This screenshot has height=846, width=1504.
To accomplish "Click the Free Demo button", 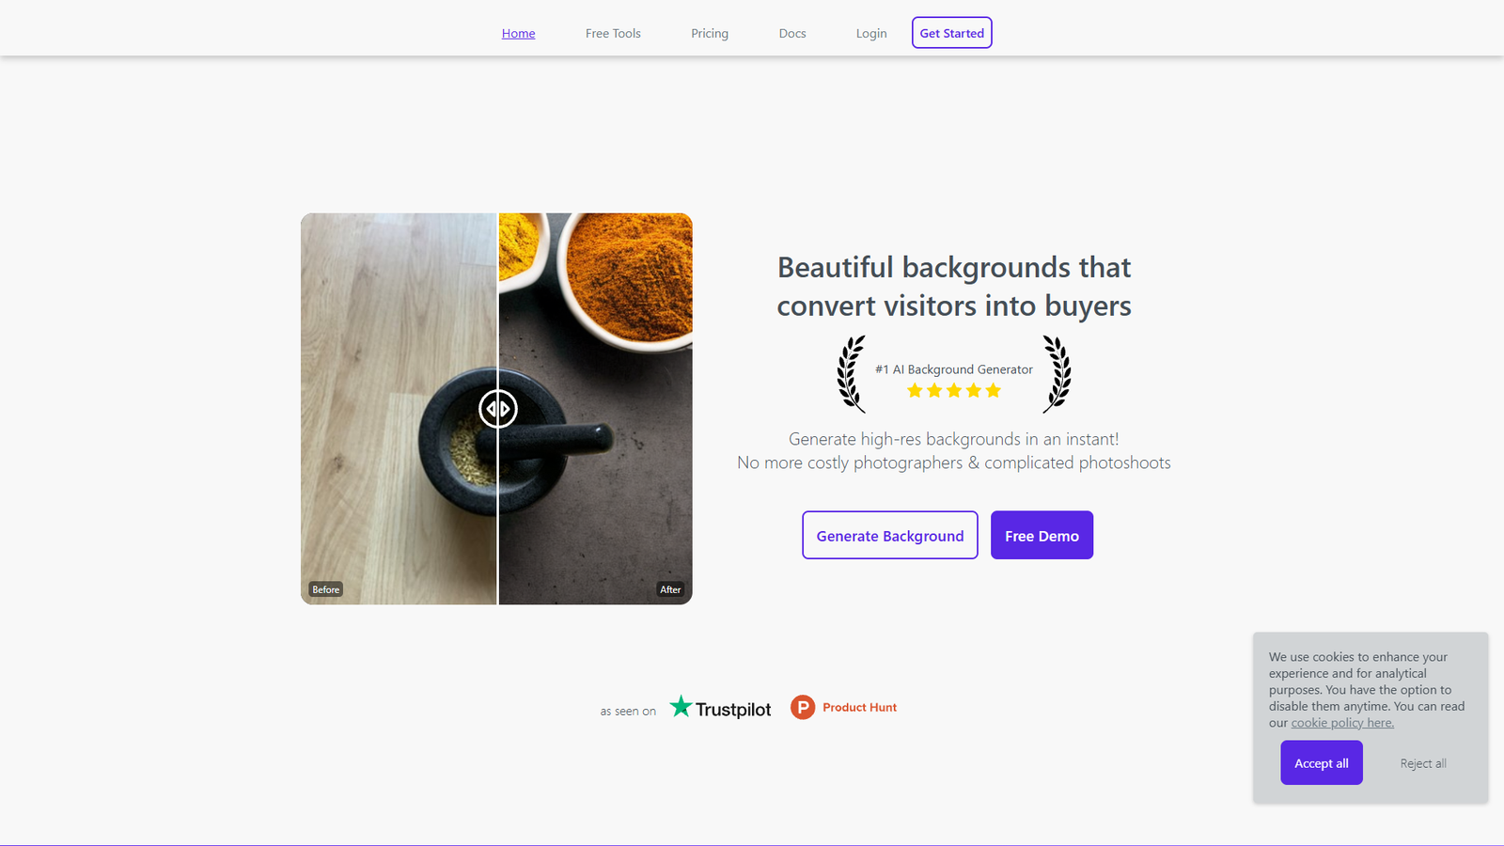I will tap(1042, 535).
